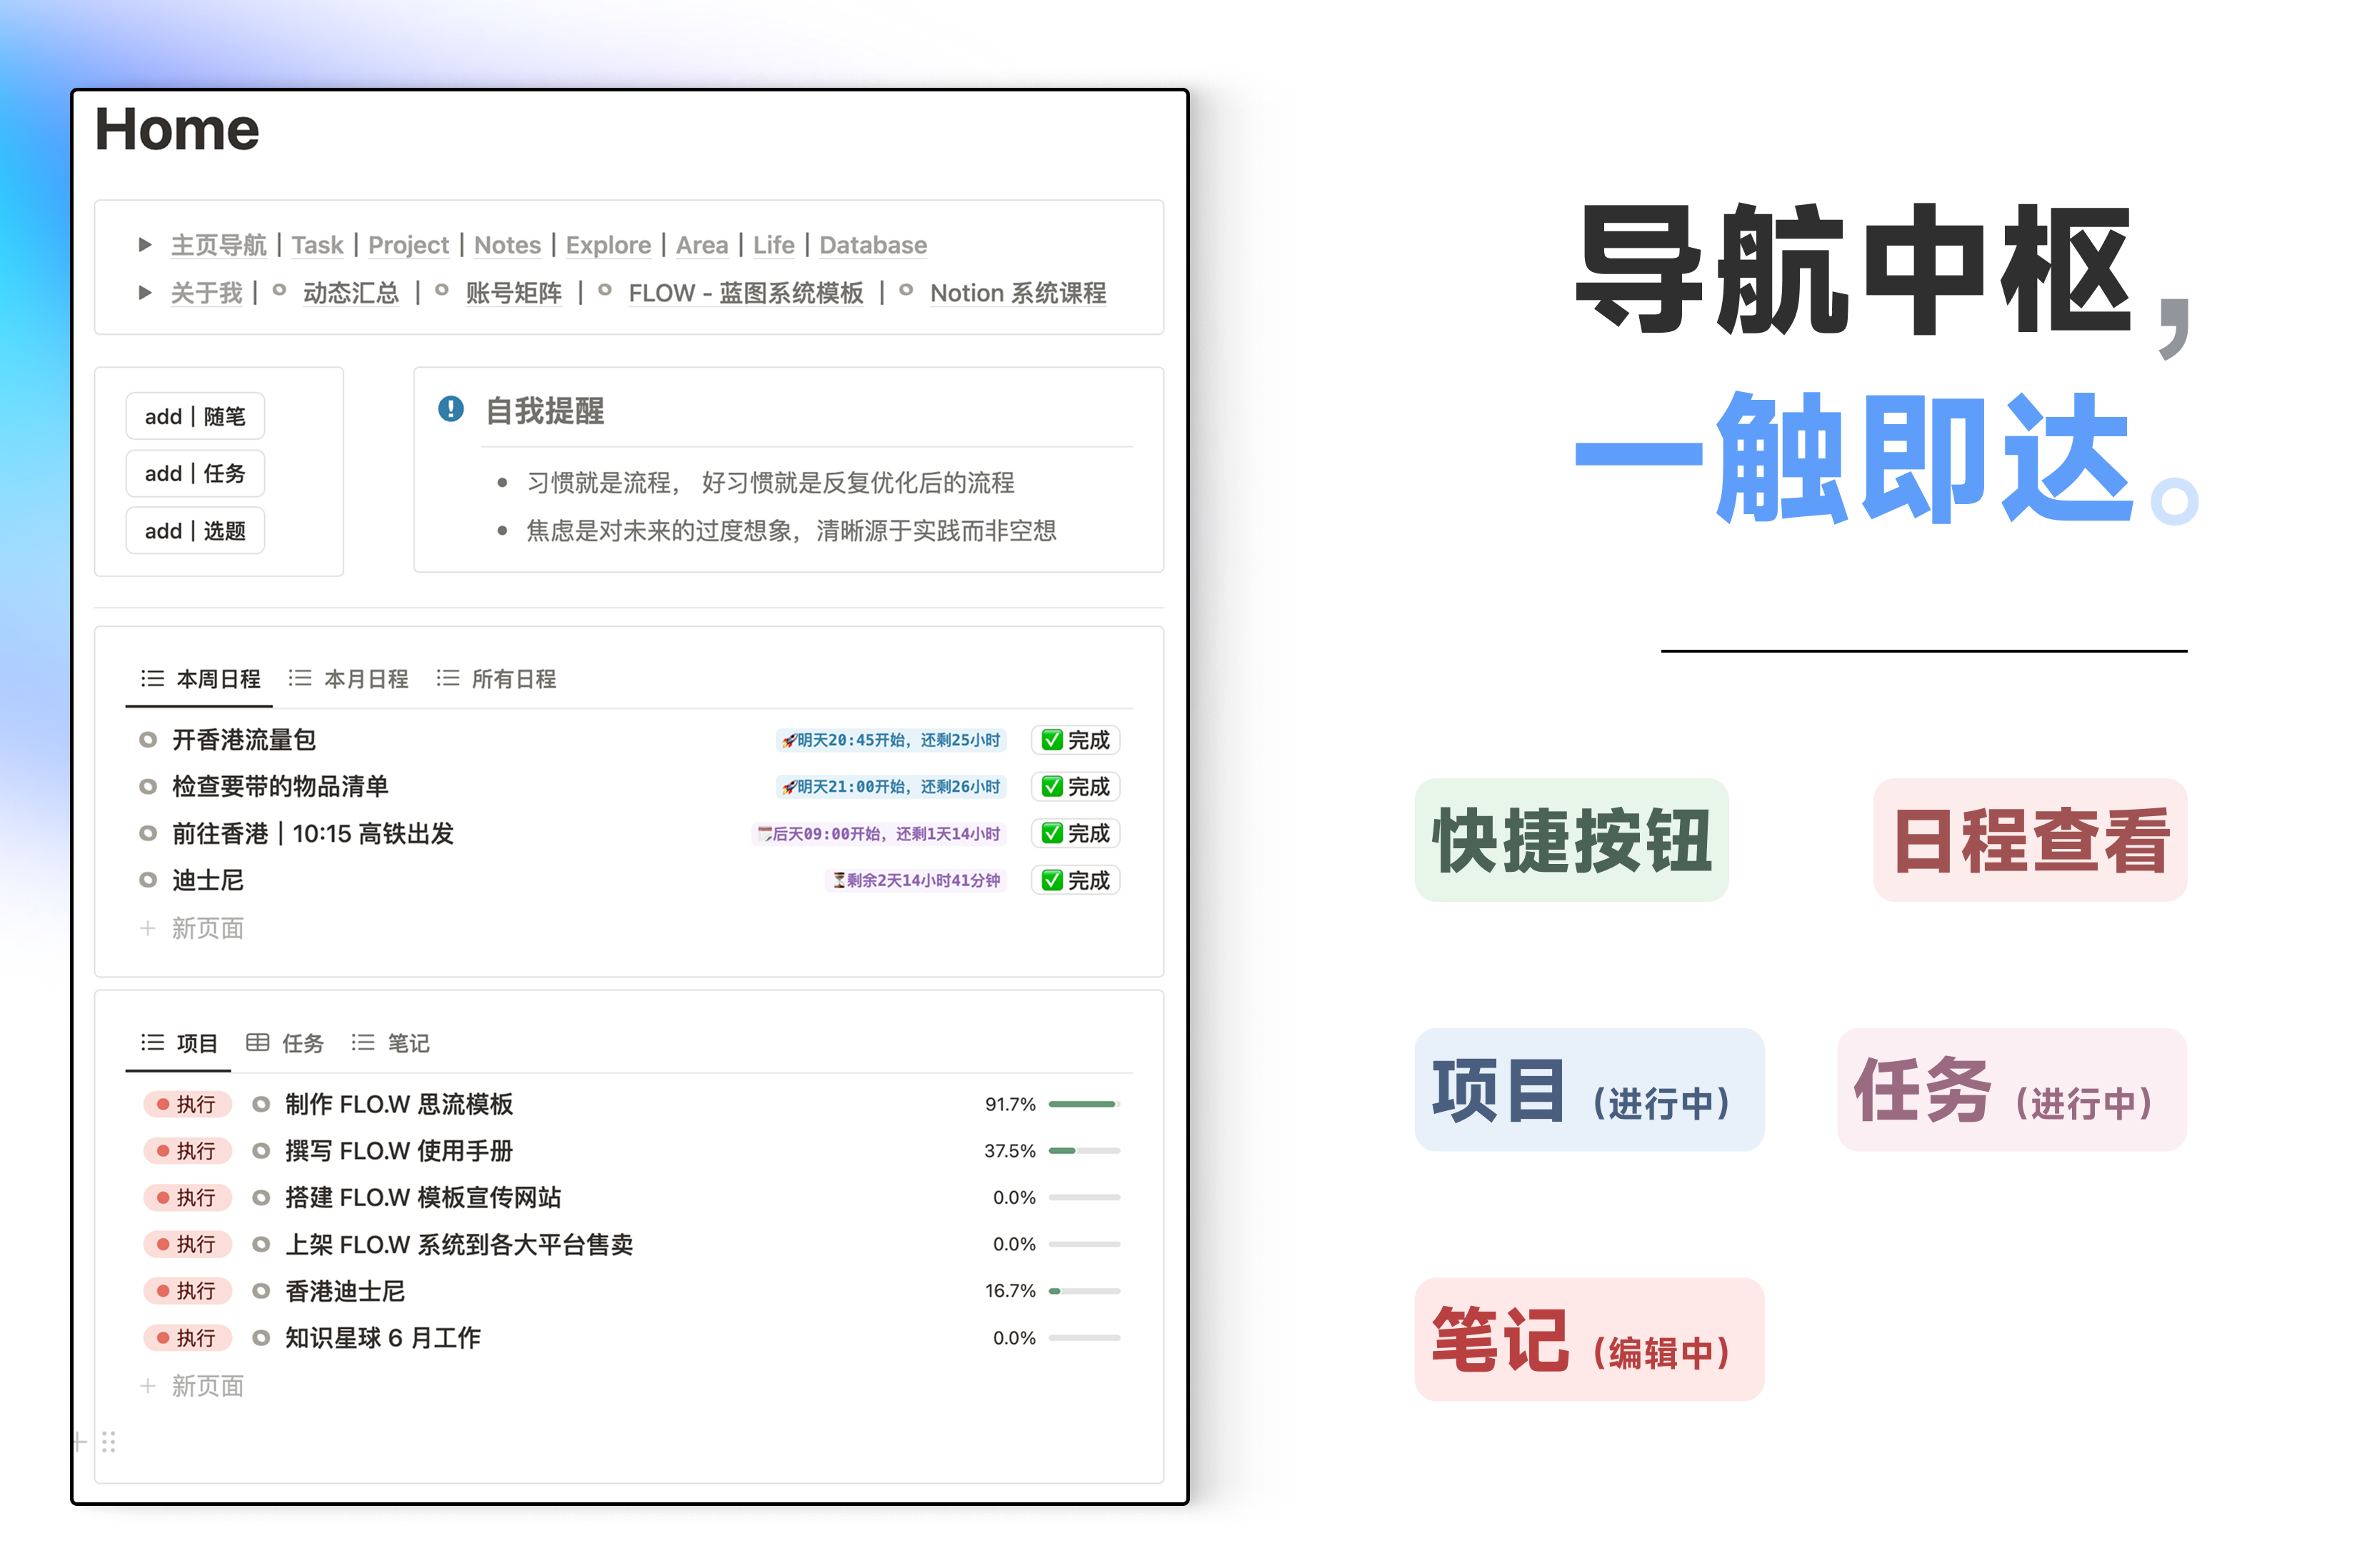Open project 搭建 FLO.W 模板宣传网站
Screen dimensions: 2372x1568
[423, 1197]
